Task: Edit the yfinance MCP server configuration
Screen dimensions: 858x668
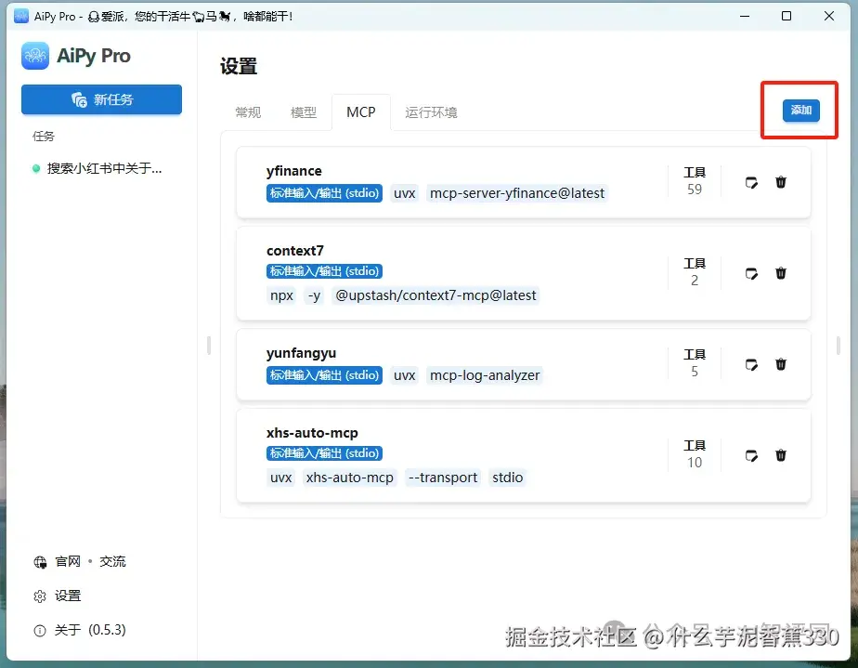Action: (x=751, y=182)
